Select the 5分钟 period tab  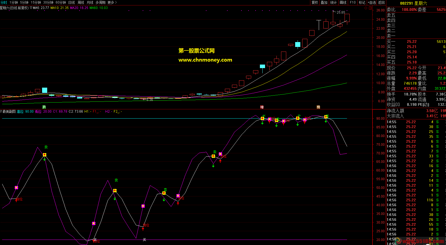pyautogui.click(x=24, y=2)
